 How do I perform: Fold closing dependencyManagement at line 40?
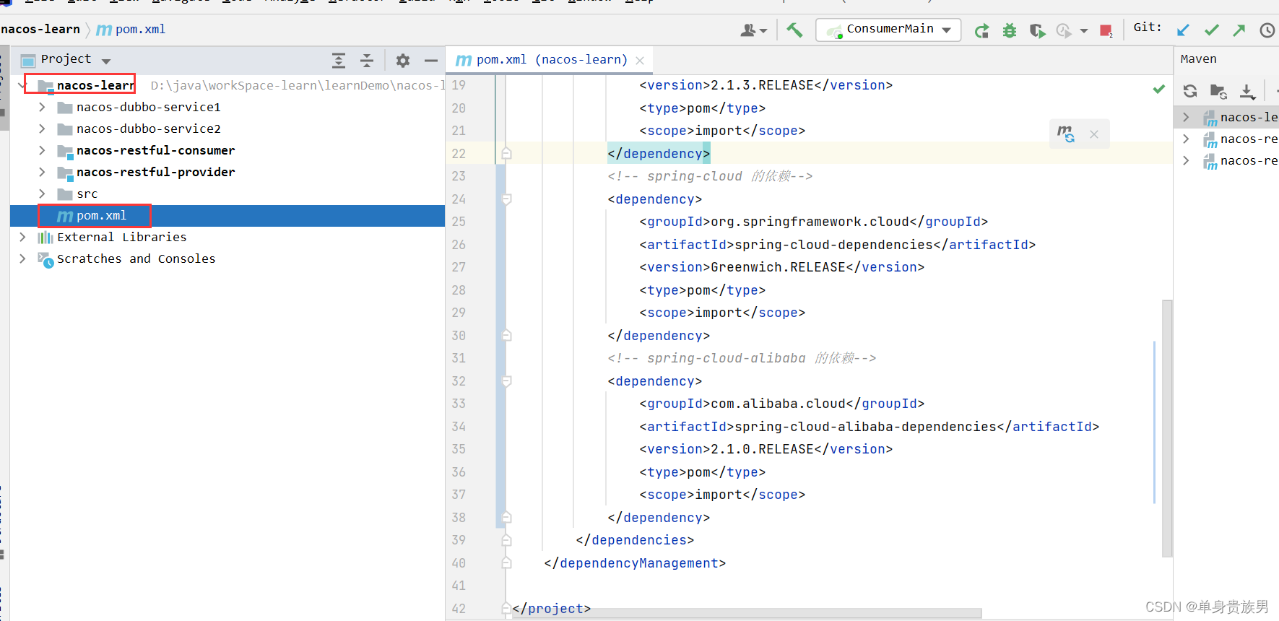point(506,563)
